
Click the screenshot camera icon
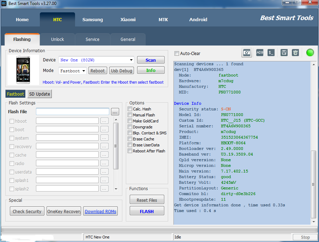pos(247,53)
